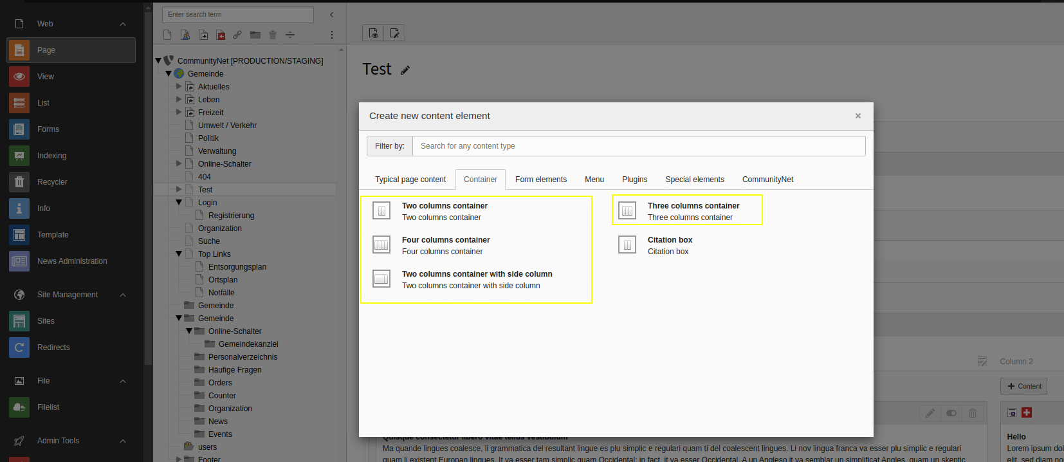Click the backend user section page icon
1064x462 pixels.
point(185,35)
